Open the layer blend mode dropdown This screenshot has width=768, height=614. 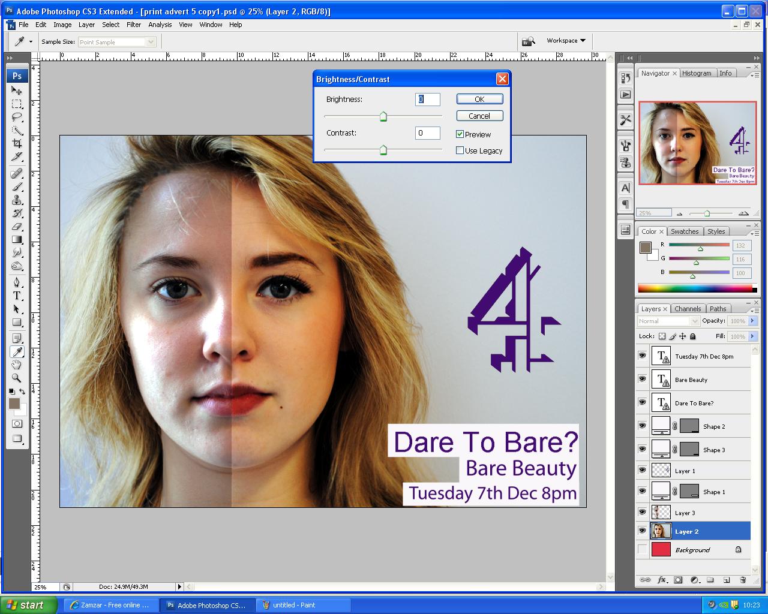click(668, 321)
